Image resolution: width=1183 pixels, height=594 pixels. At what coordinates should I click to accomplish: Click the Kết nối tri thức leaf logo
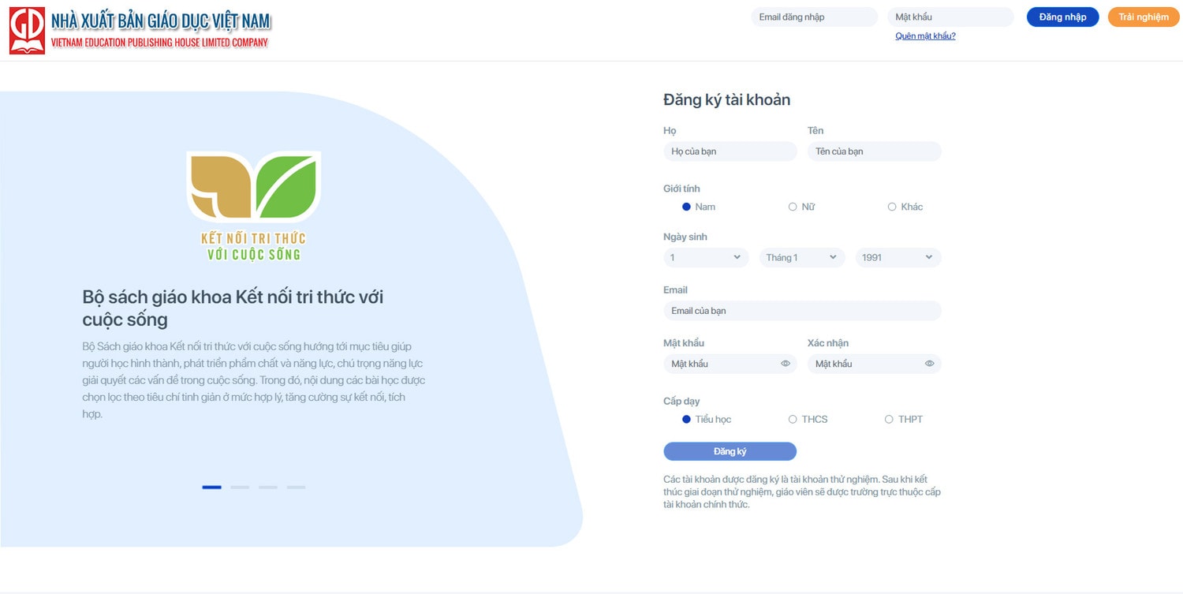(x=254, y=205)
